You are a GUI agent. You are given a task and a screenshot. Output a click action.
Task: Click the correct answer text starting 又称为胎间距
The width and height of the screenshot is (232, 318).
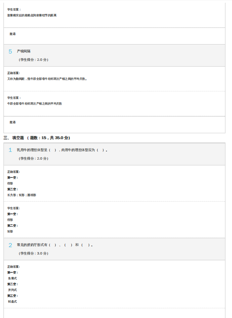47,79
